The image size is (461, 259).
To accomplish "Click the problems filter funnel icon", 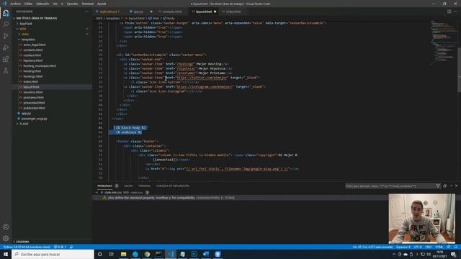I will 438,186.
